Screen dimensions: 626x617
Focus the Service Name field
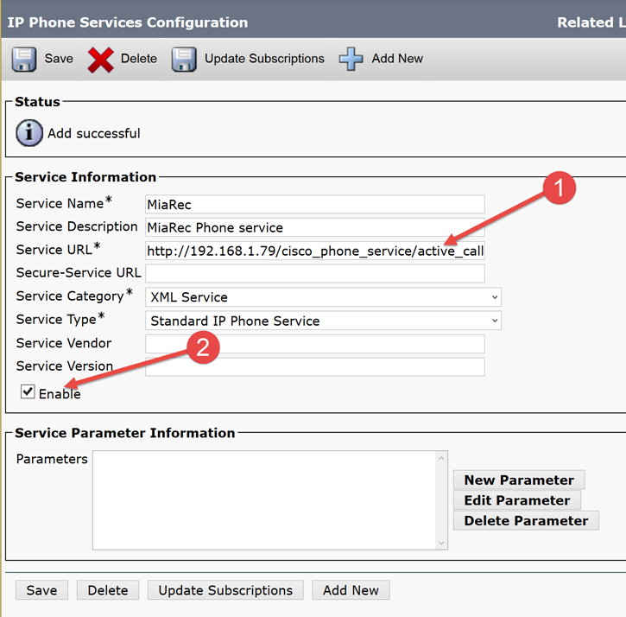point(315,204)
